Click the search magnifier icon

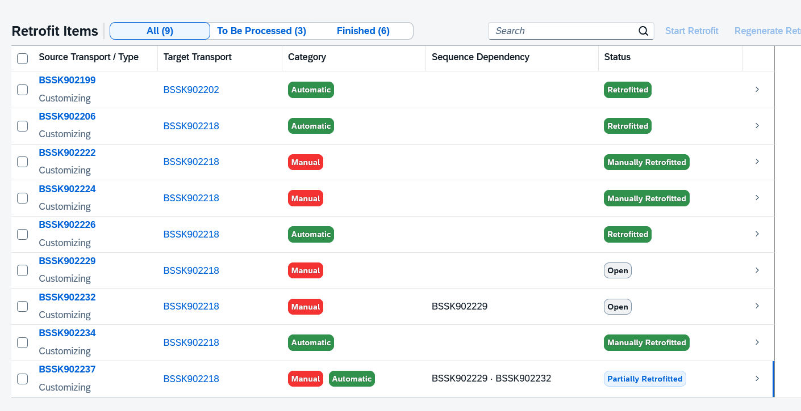(643, 31)
